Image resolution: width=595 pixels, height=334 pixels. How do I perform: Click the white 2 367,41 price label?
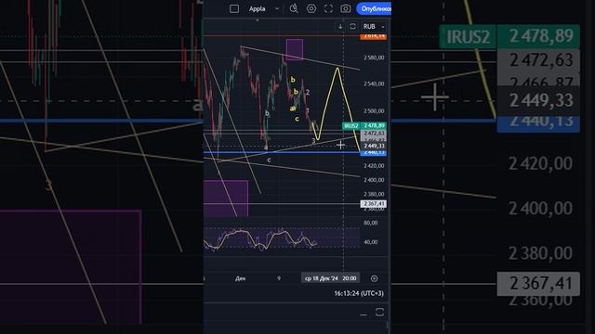pos(374,204)
